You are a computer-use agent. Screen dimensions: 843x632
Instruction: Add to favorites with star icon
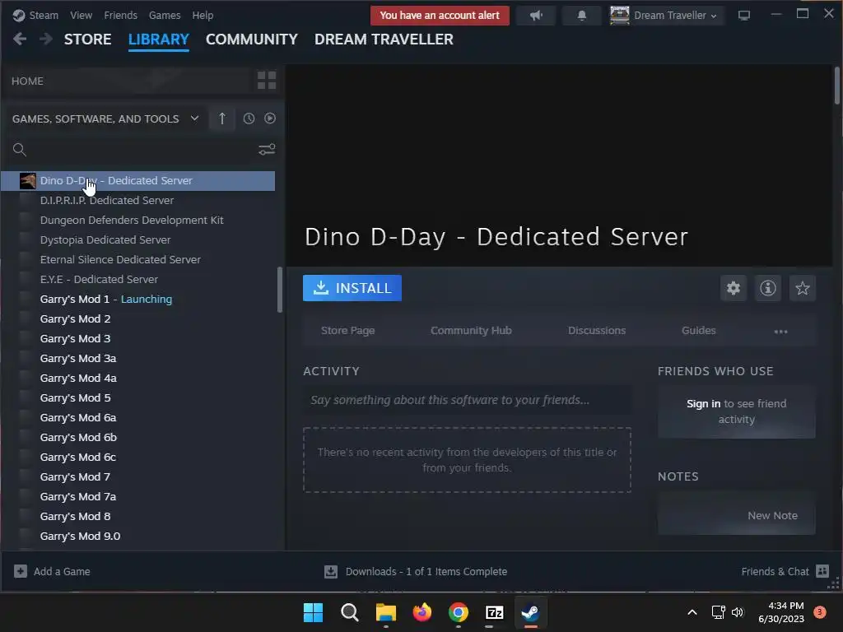[802, 288]
